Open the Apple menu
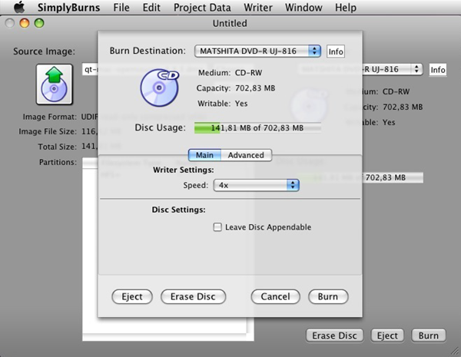The image size is (461, 357). [x=18, y=8]
